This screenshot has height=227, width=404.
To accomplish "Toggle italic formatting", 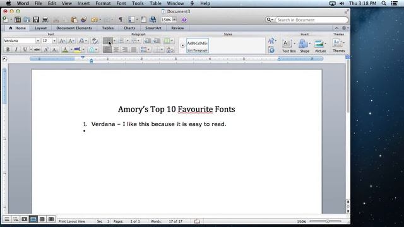I will (x=16, y=49).
